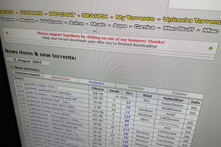Click the '9. August 2004' date box
Image resolution: width=221 pixels, height=147 pixels.
pyautogui.click(x=28, y=61)
